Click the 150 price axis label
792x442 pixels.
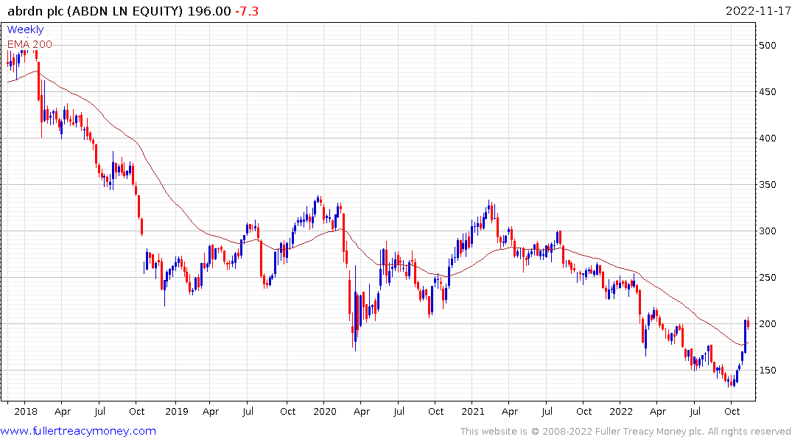click(x=767, y=371)
